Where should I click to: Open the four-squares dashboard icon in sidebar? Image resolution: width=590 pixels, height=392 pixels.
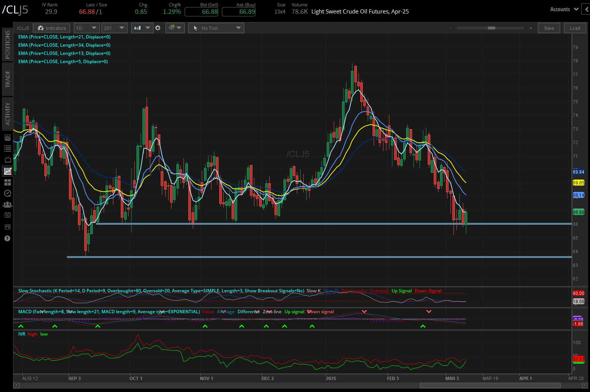tap(7, 182)
